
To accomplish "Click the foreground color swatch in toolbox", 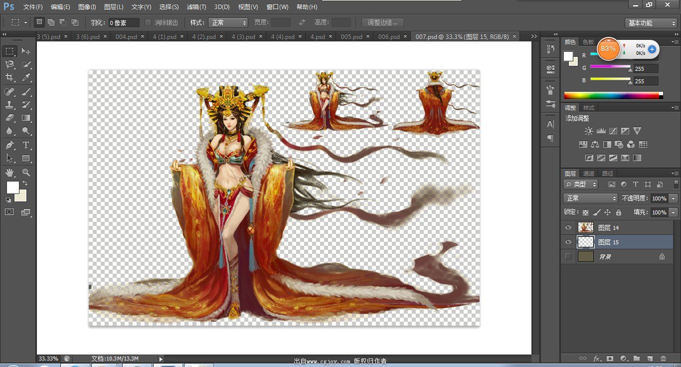I will (x=12, y=187).
